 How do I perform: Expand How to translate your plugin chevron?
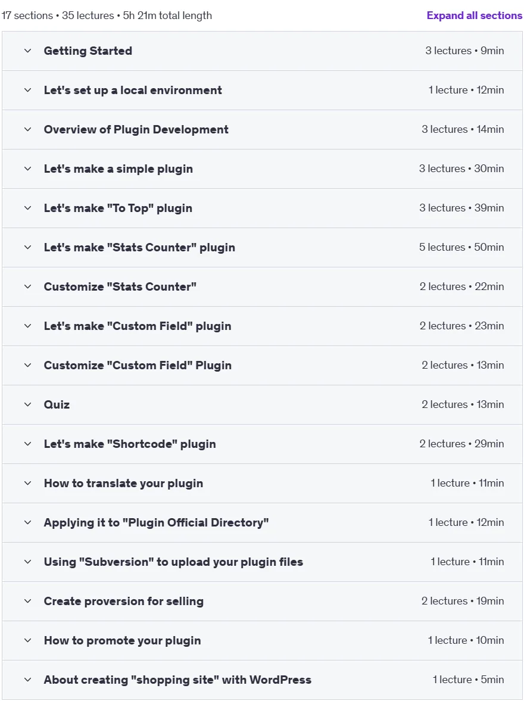tap(28, 484)
